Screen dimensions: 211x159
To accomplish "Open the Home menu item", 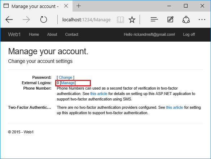I will [34, 35].
